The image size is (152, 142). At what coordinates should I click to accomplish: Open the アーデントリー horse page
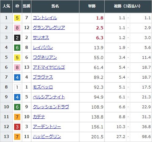pyautogui.click(x=47, y=127)
